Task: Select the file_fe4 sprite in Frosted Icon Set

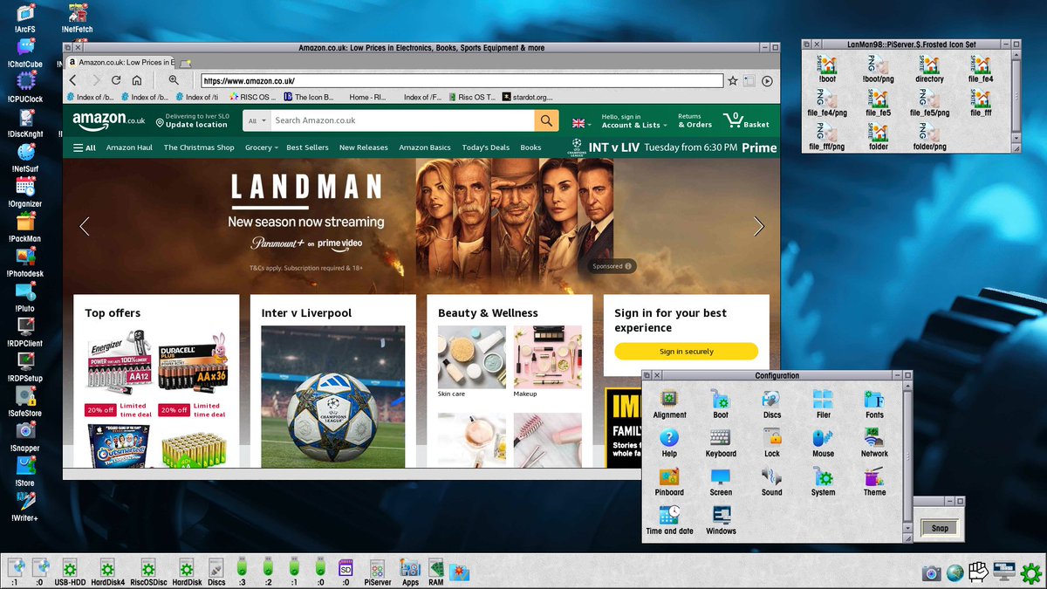Action: point(981,69)
